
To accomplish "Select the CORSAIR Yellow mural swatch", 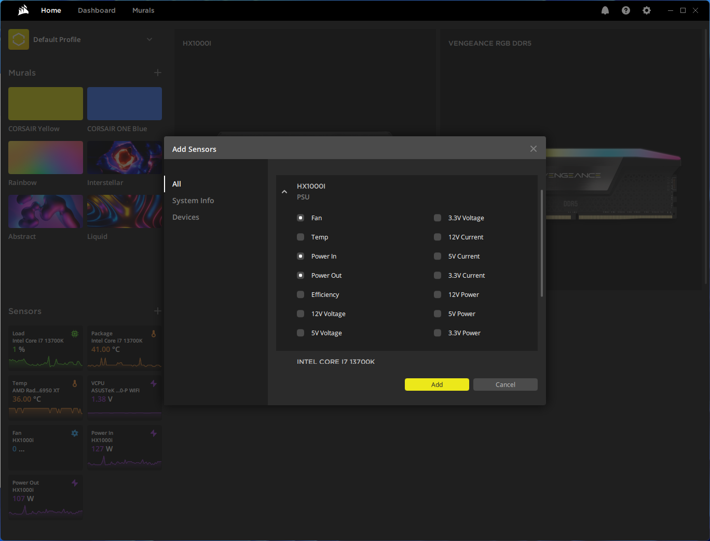I will click(x=46, y=104).
